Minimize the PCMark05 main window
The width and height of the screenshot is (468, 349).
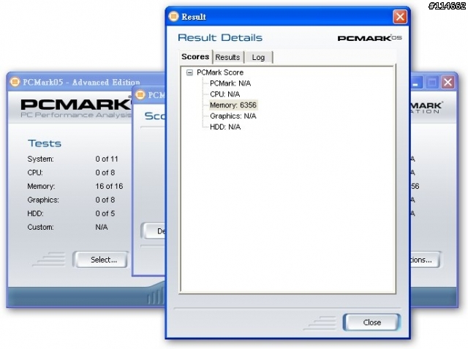point(417,82)
